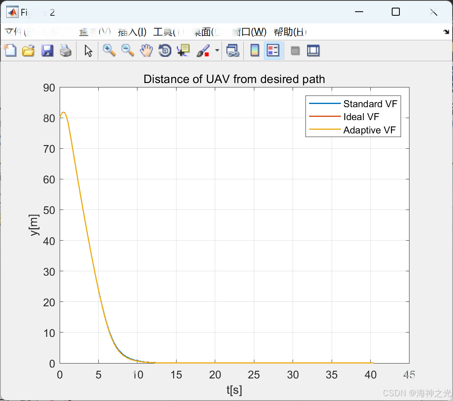Viewport: 453px width, 401px height.
Task: Dock the figure using the corner arrow
Action: pyautogui.click(x=447, y=32)
